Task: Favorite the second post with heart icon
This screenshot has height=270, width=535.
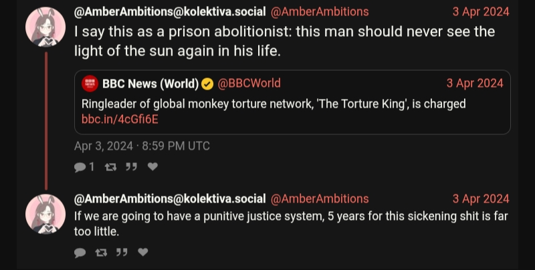Action: [x=142, y=253]
